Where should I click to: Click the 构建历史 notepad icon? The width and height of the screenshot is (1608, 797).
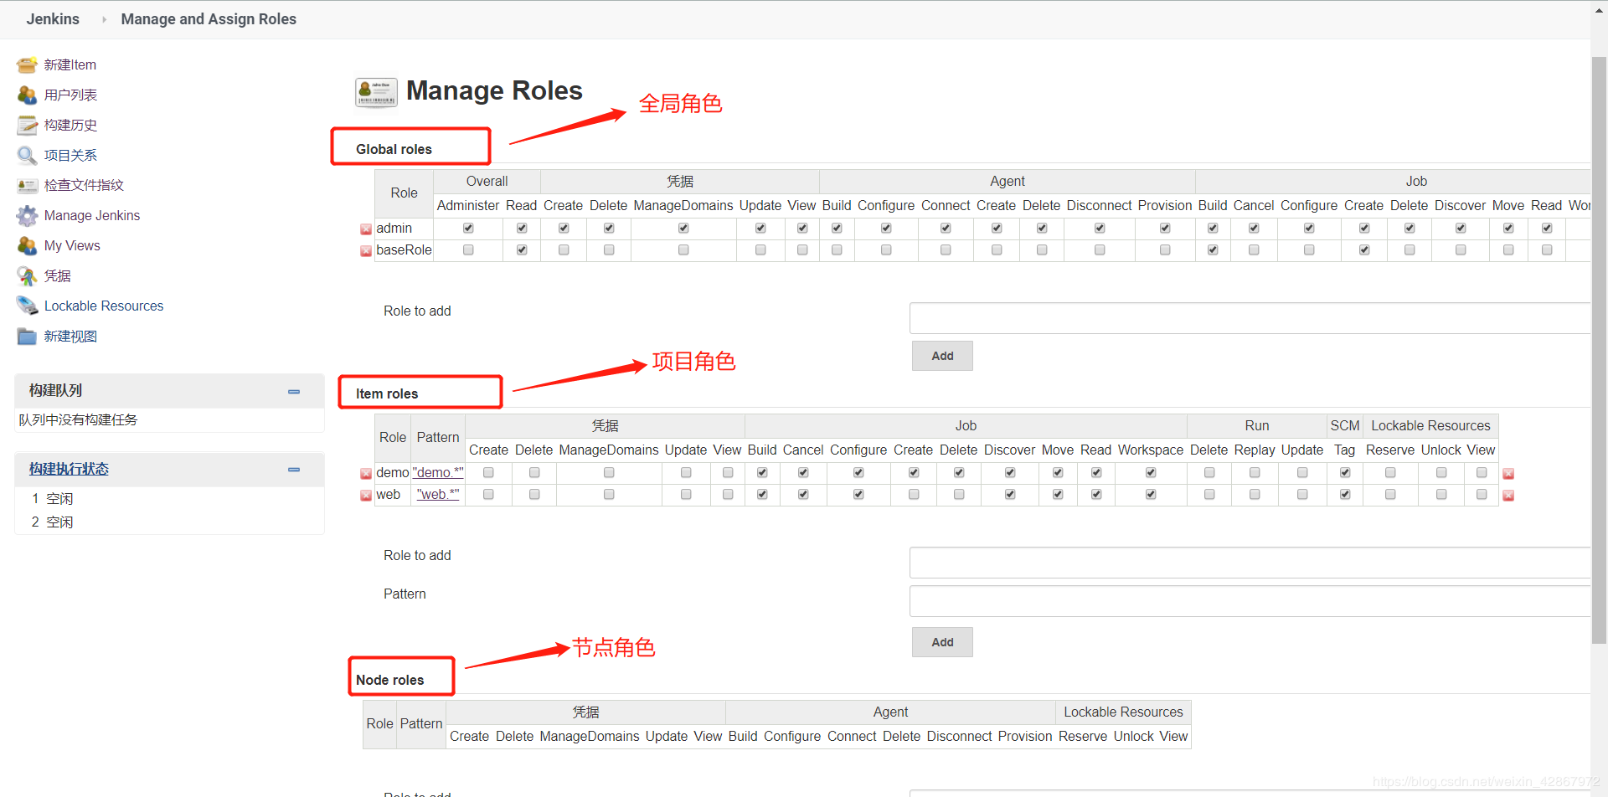pos(27,126)
